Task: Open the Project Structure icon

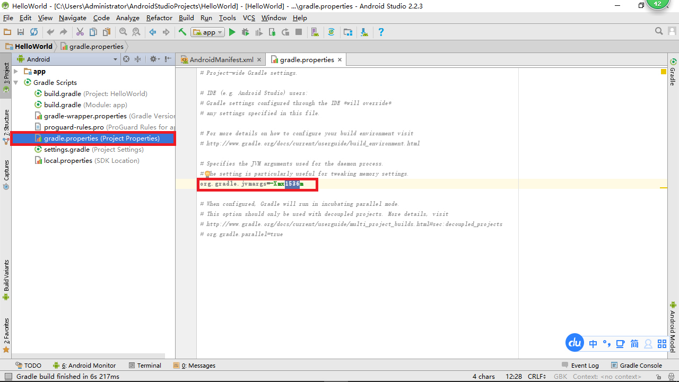Action: pyautogui.click(x=348, y=32)
